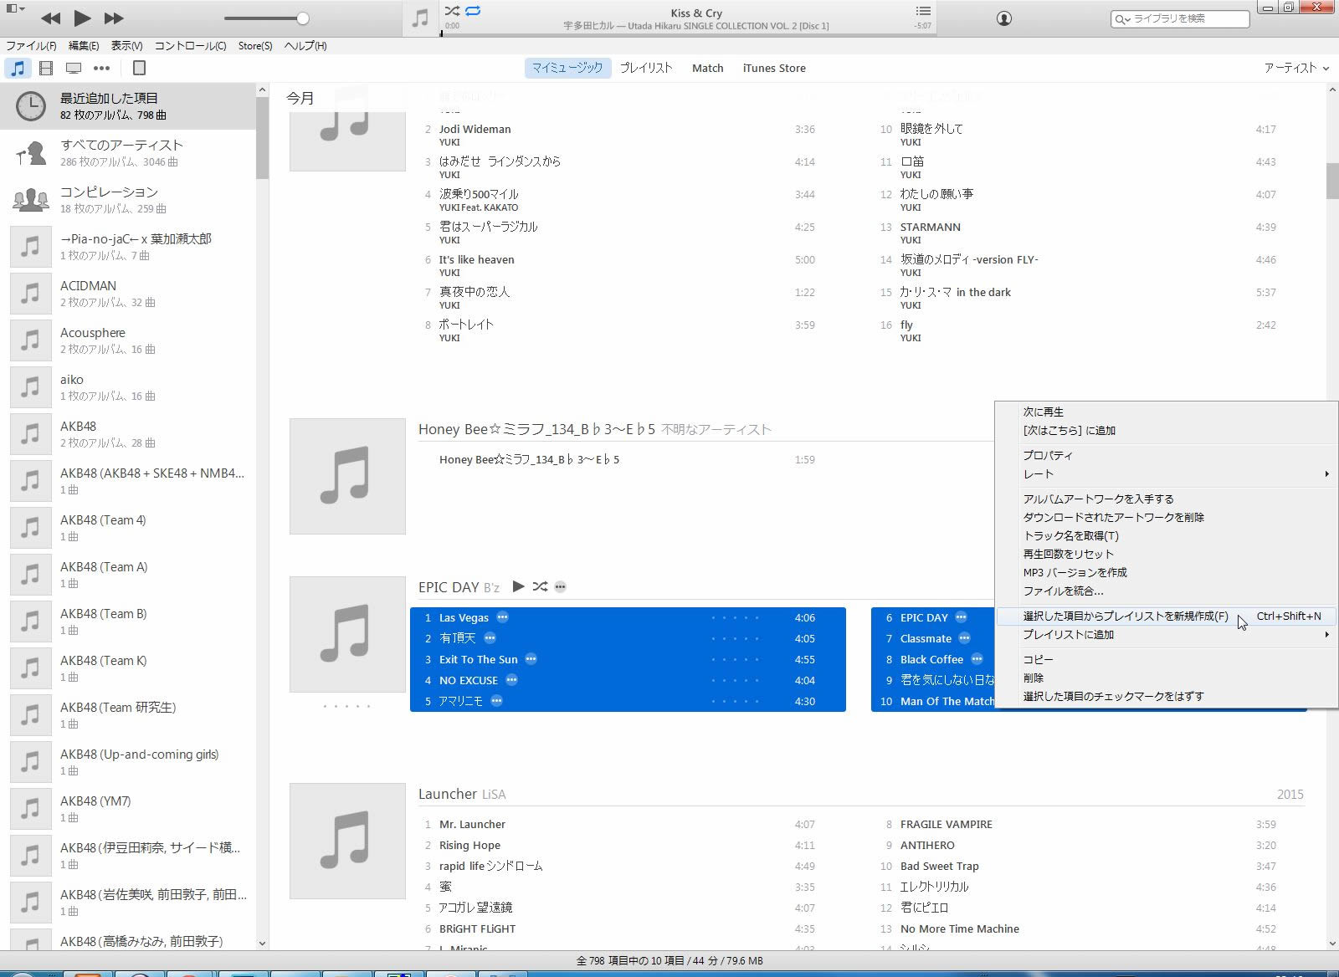Toggle repeat in the now-playing display
The image size is (1339, 977).
[x=474, y=11]
